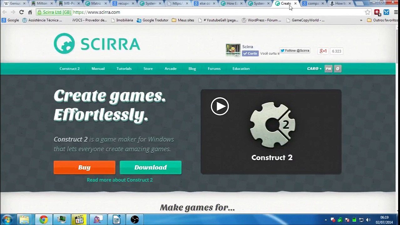This screenshot has width=400, height=225.
Task: Click the Construct 2 gear emblem in video
Action: (x=272, y=125)
